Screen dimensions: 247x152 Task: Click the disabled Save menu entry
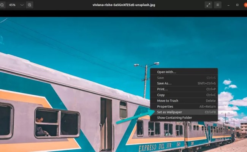(x=184, y=78)
